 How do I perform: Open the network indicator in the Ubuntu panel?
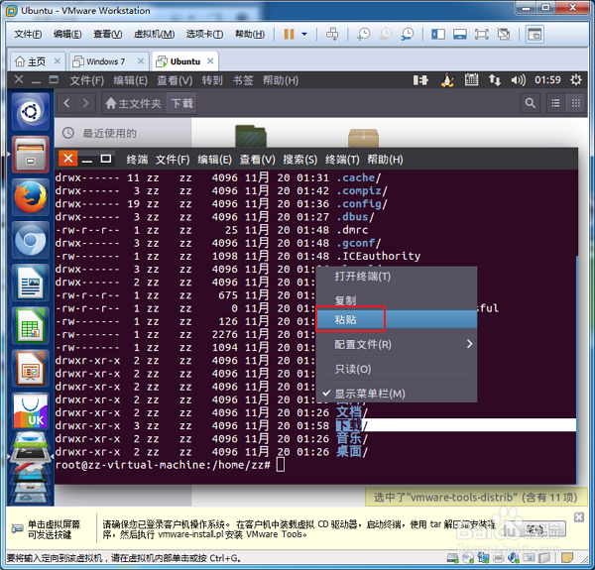(x=495, y=80)
